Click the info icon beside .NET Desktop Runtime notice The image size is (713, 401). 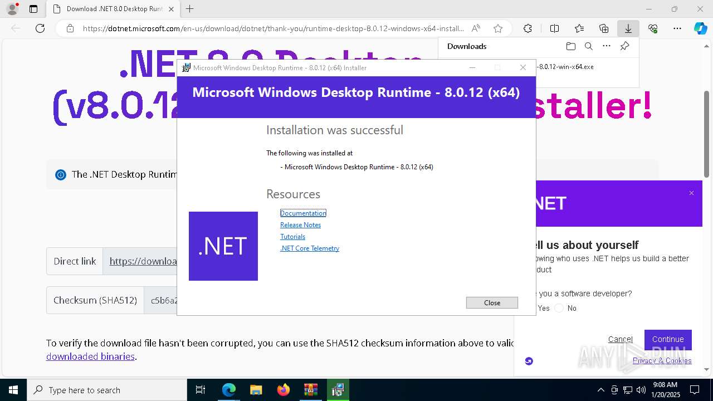(61, 175)
